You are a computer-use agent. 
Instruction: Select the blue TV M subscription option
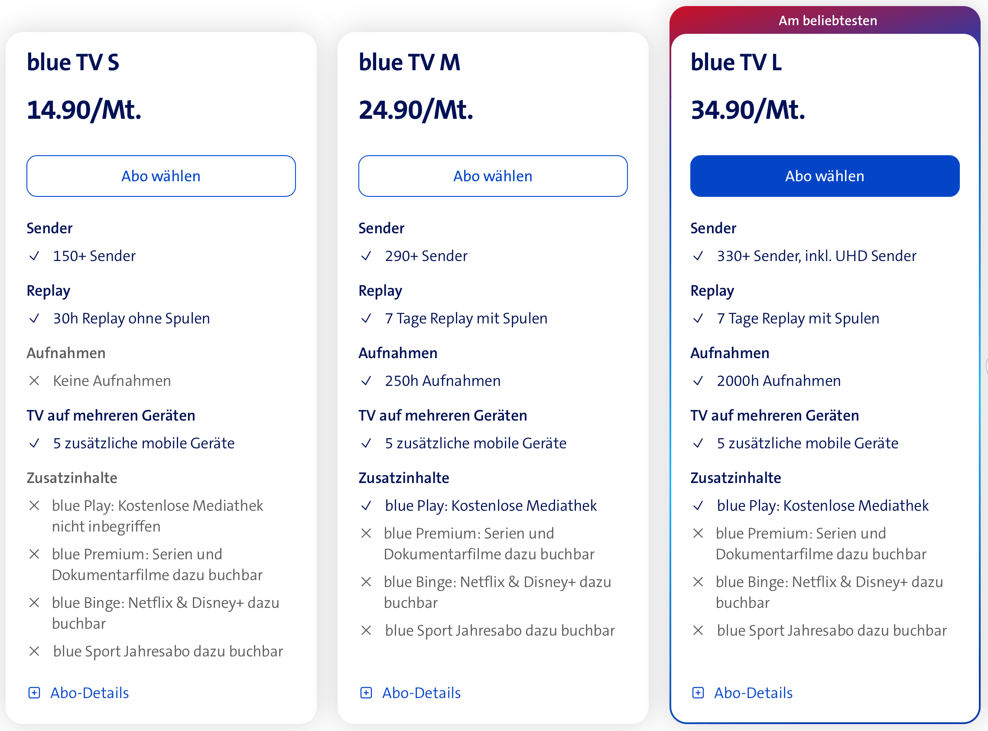[x=492, y=176]
